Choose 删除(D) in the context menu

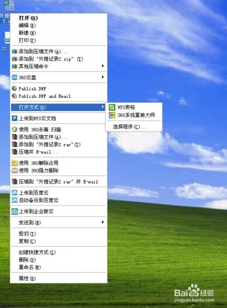59,260
